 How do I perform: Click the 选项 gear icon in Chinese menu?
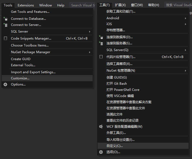(101, 152)
